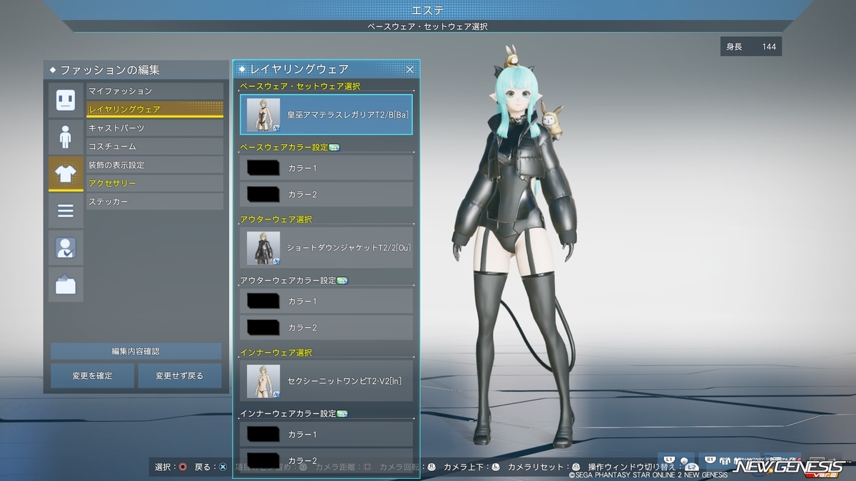Pick outer wear カラー1 black swatch

click(x=263, y=301)
